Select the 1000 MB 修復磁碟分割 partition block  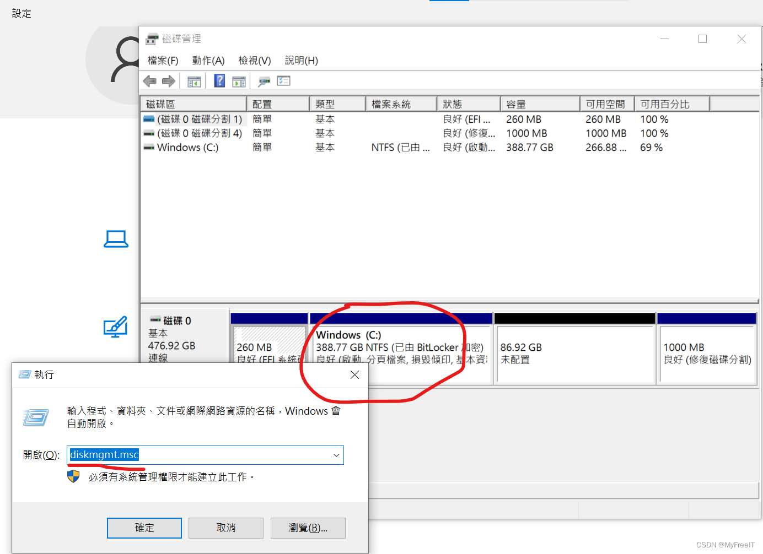(707, 348)
